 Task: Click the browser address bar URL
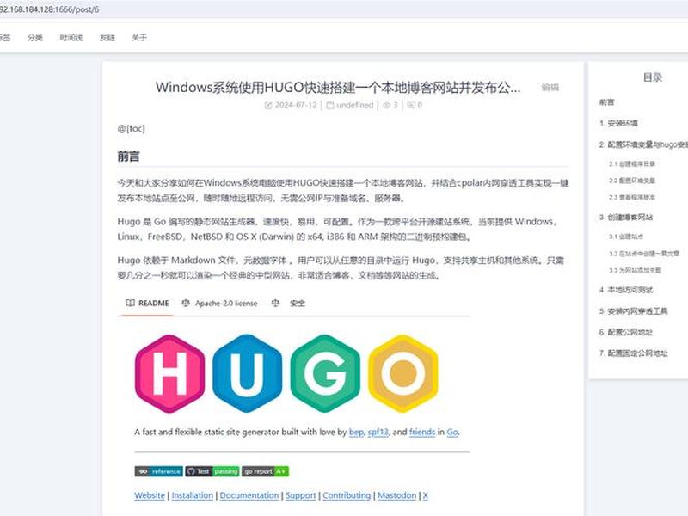click(x=49, y=9)
